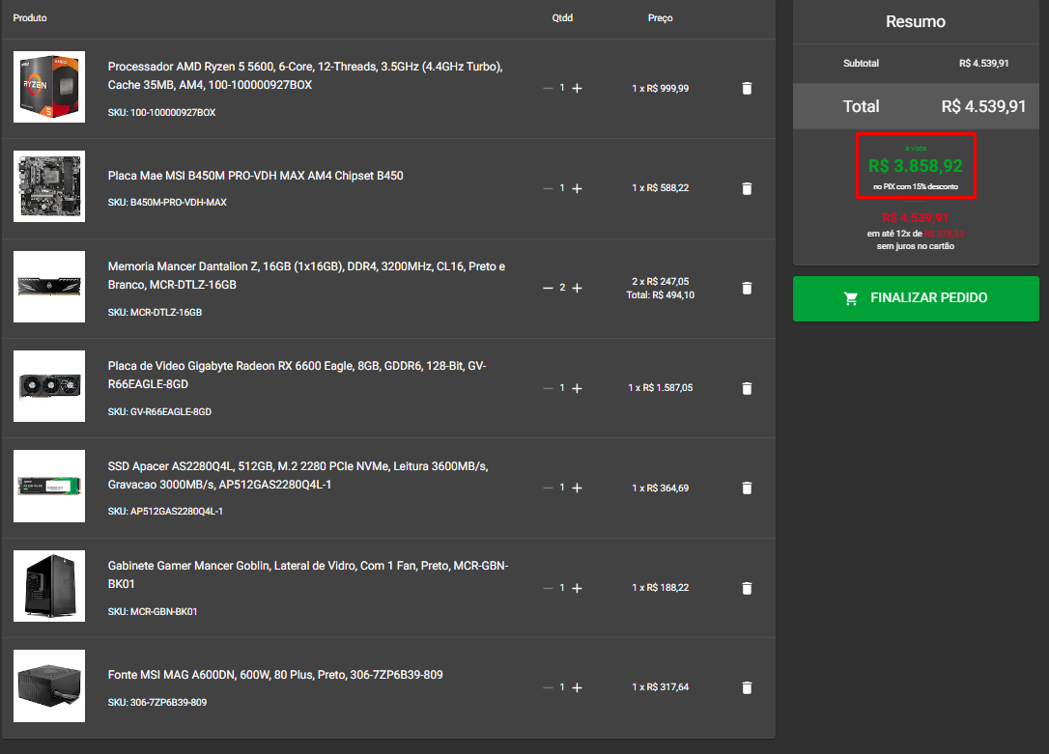Increase quantity of MSI B450M motherboard
This screenshot has height=754, width=1049.
coord(578,188)
